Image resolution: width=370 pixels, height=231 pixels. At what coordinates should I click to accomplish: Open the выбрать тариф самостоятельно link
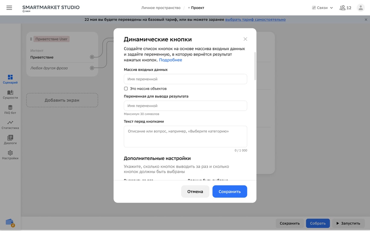256,20
